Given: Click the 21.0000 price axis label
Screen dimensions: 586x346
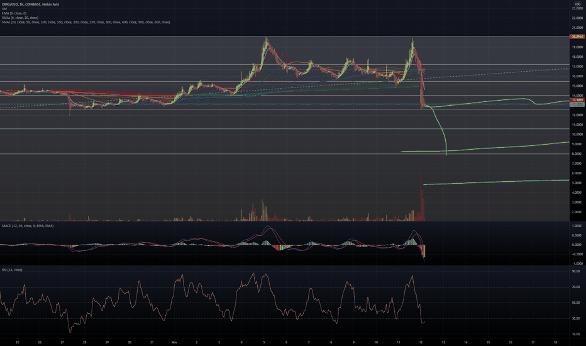Looking at the screenshot, I should (577, 28).
